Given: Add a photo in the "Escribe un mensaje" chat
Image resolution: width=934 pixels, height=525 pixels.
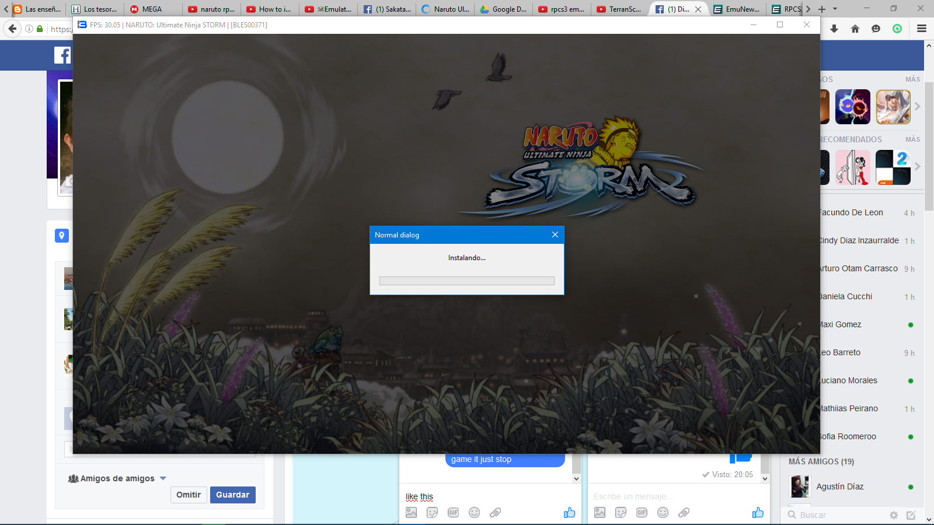Looking at the screenshot, I should [x=600, y=513].
